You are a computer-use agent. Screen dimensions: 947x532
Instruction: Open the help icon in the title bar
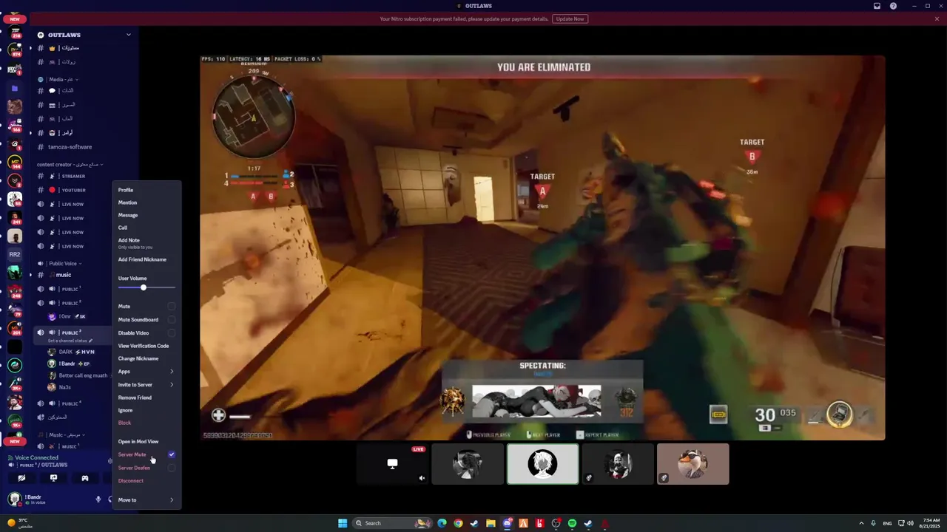click(x=893, y=6)
